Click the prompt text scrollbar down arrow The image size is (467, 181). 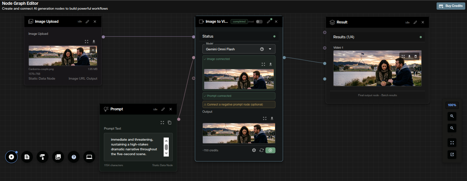point(166,153)
